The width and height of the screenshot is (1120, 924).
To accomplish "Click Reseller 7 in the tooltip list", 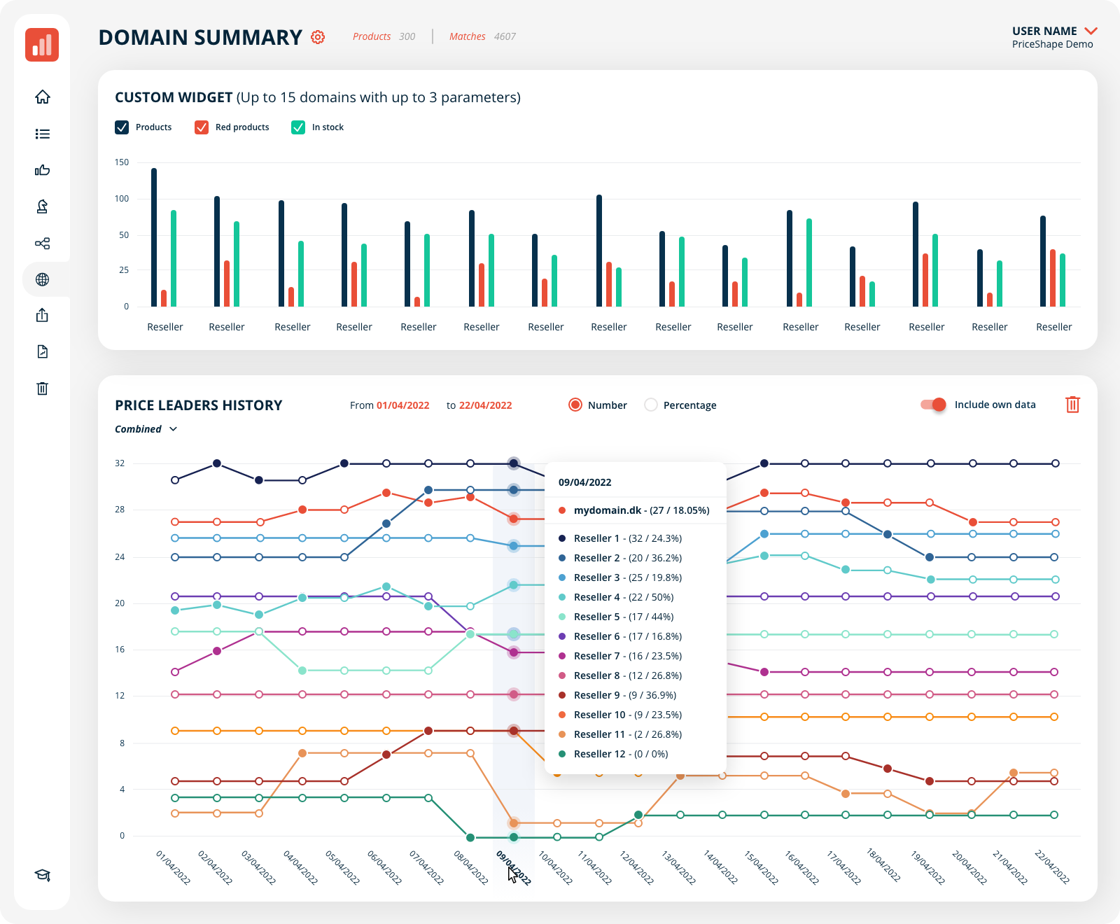I will [x=620, y=656].
